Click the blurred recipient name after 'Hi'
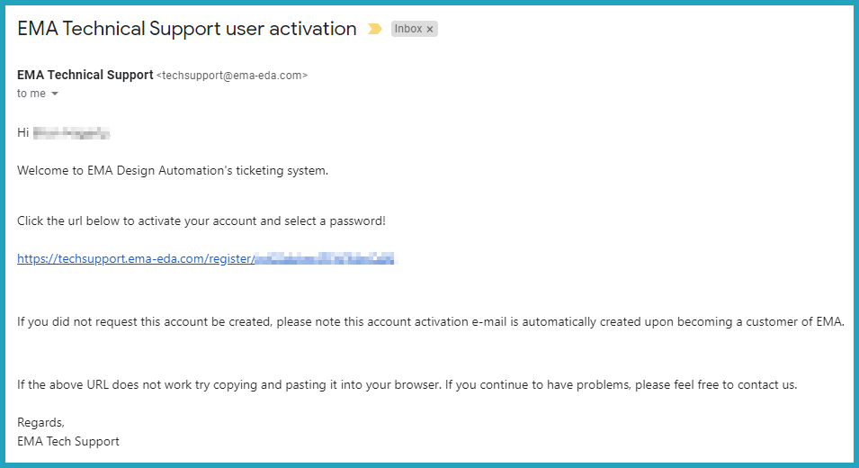The image size is (859, 468). point(71,133)
